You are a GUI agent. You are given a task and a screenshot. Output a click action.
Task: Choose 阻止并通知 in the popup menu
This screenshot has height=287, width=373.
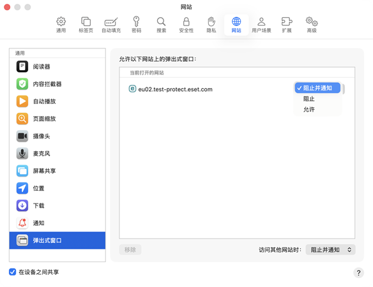317,88
